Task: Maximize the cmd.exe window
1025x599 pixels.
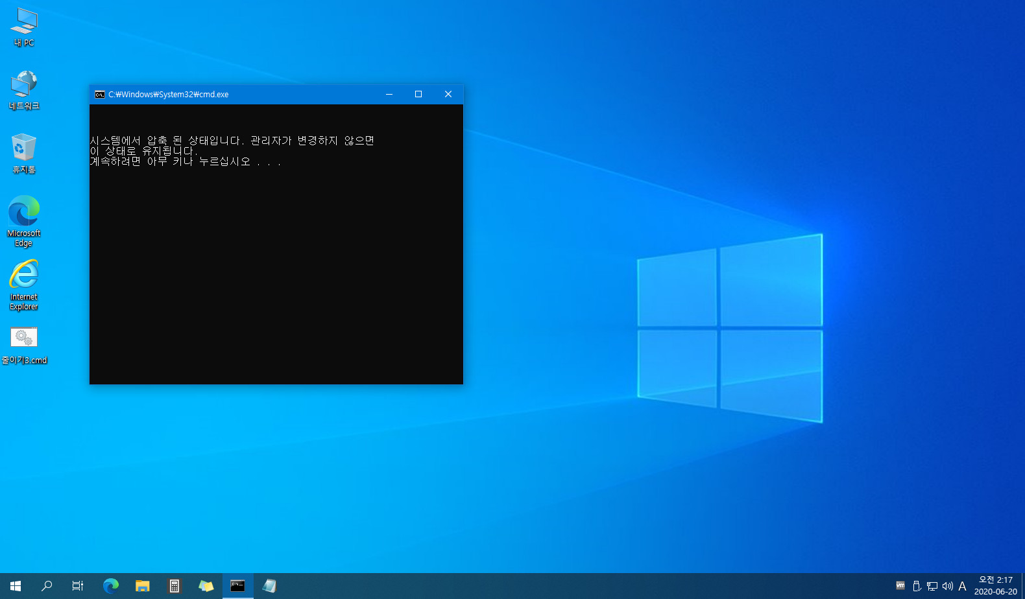Action: 418,95
